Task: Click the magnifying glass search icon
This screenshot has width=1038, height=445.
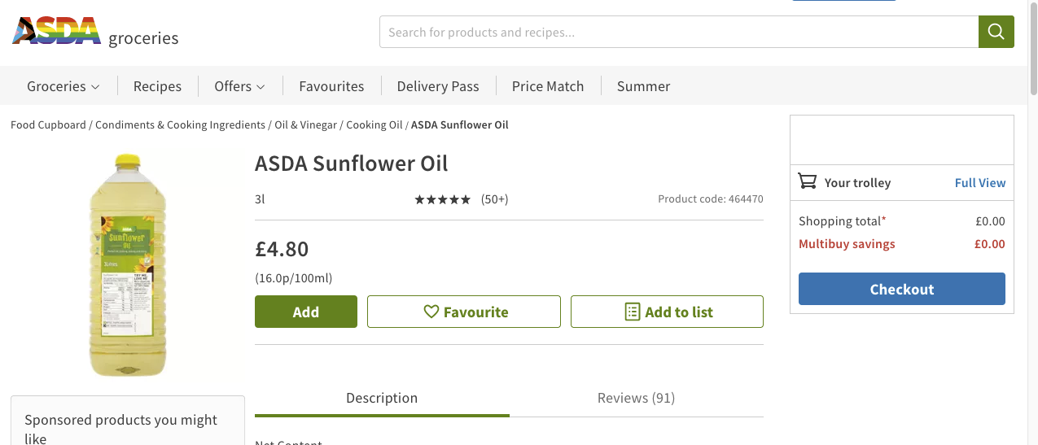Action: [996, 32]
